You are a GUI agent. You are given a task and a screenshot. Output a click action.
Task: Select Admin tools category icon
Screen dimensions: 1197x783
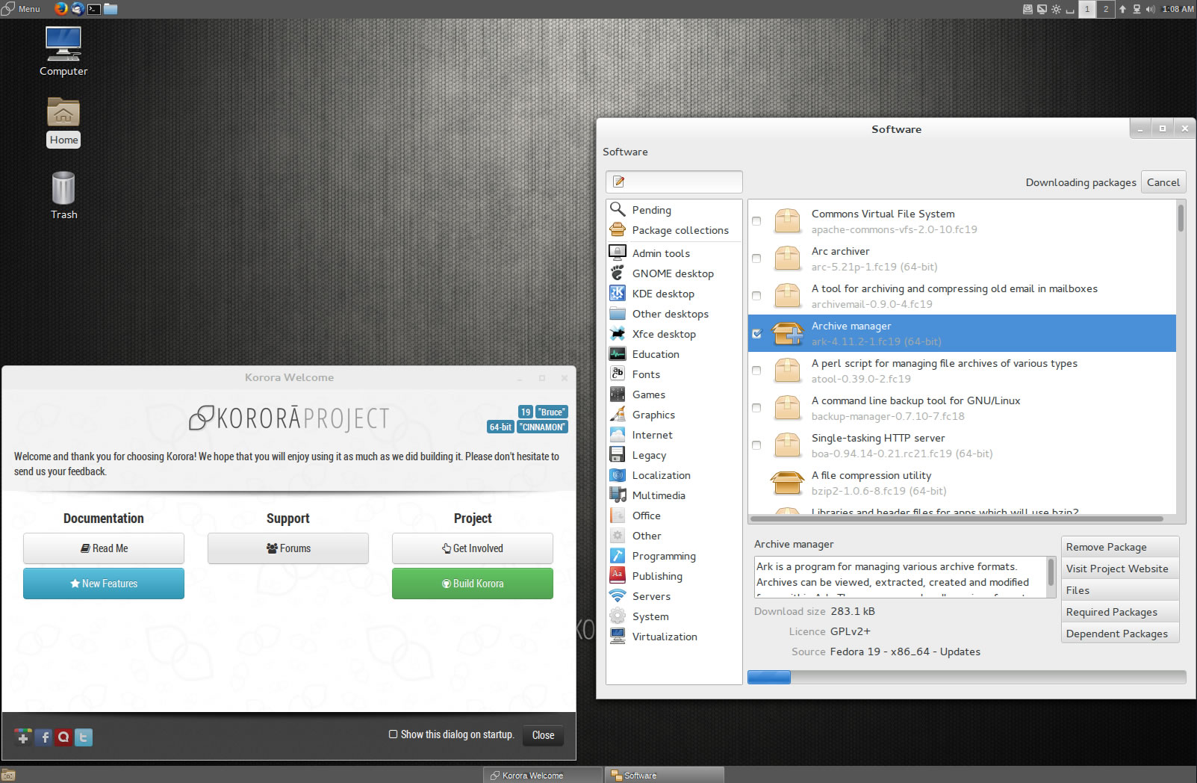tap(618, 253)
